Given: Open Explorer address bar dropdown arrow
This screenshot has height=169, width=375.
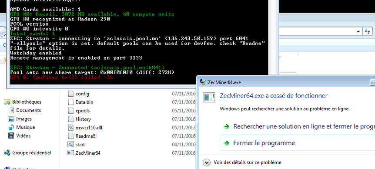Looking at the screenshot, I should point(358,32).
